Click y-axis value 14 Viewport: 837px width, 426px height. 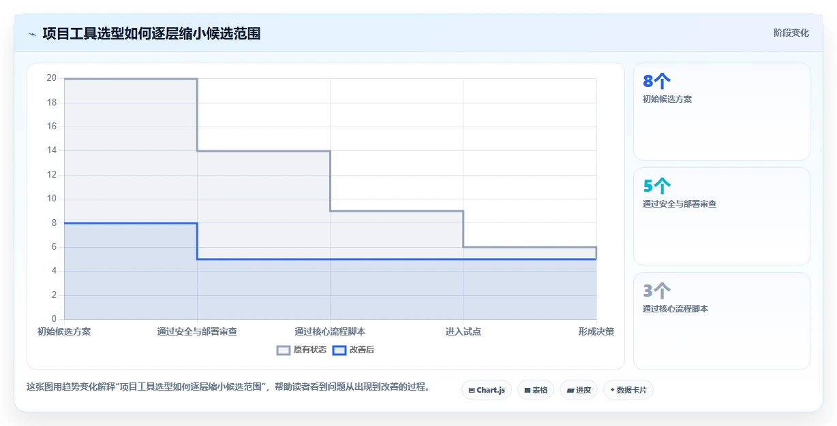pyautogui.click(x=52, y=150)
